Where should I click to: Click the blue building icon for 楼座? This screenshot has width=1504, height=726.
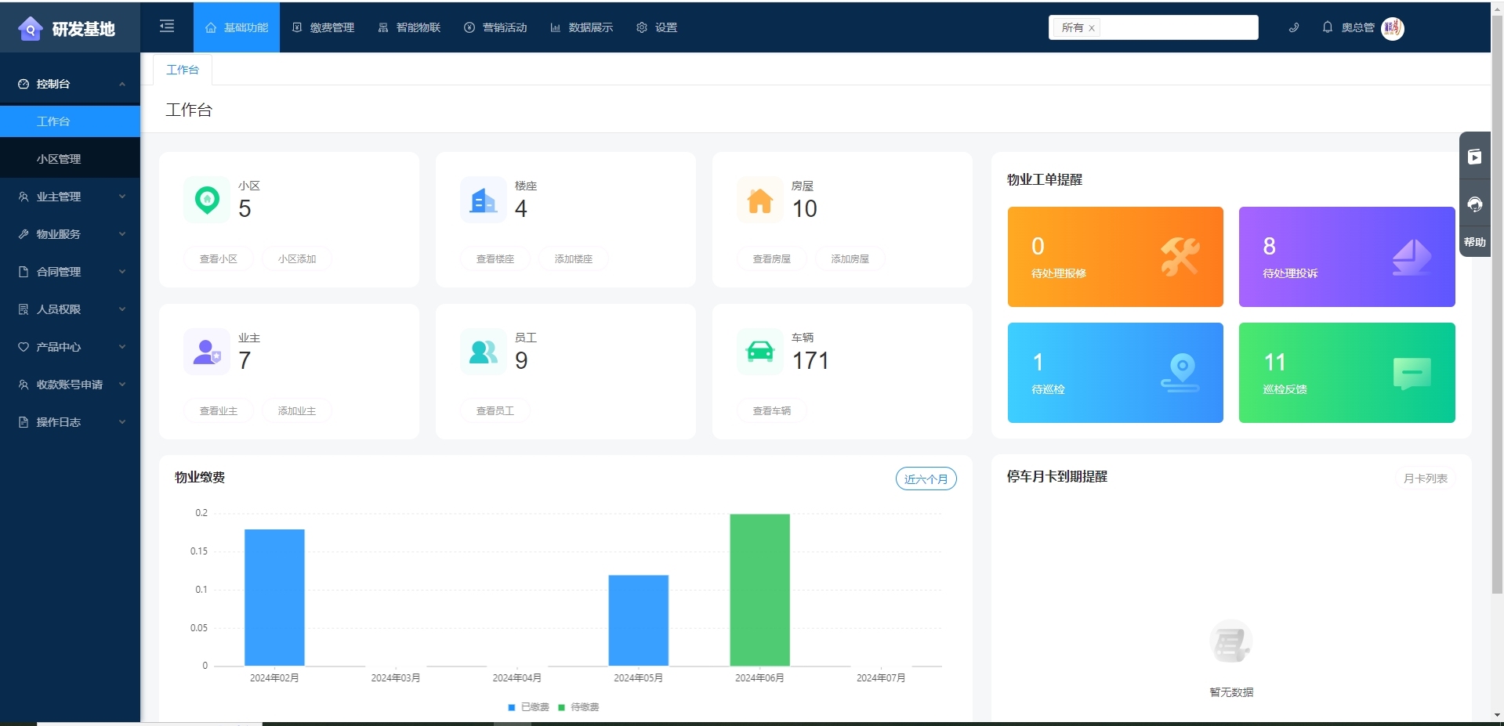[x=484, y=200]
